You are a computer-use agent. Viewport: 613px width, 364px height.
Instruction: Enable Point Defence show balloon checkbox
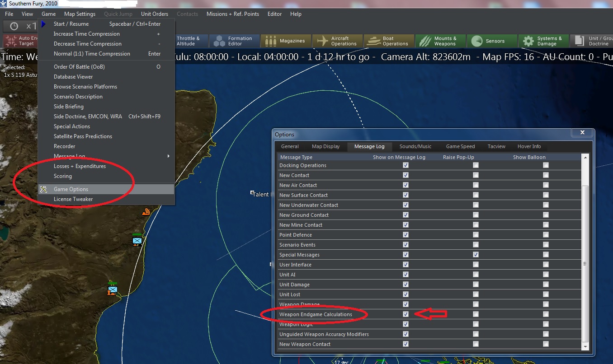tap(546, 235)
